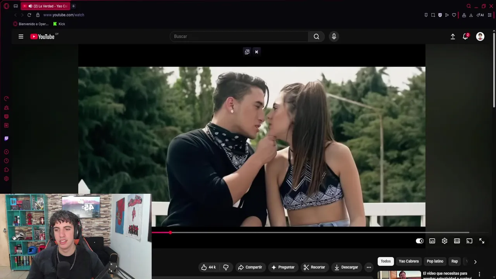
Task: Open the YouTube account avatar menu
Action: click(x=480, y=36)
